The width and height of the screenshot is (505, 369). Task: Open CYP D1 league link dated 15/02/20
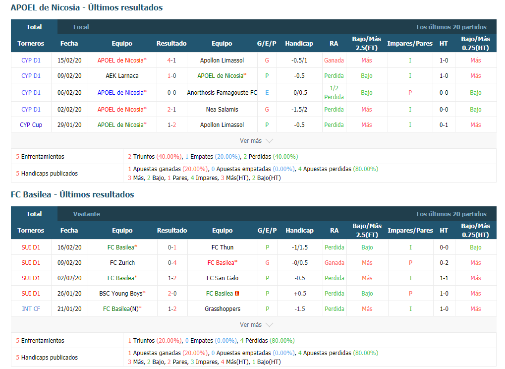tap(31, 61)
